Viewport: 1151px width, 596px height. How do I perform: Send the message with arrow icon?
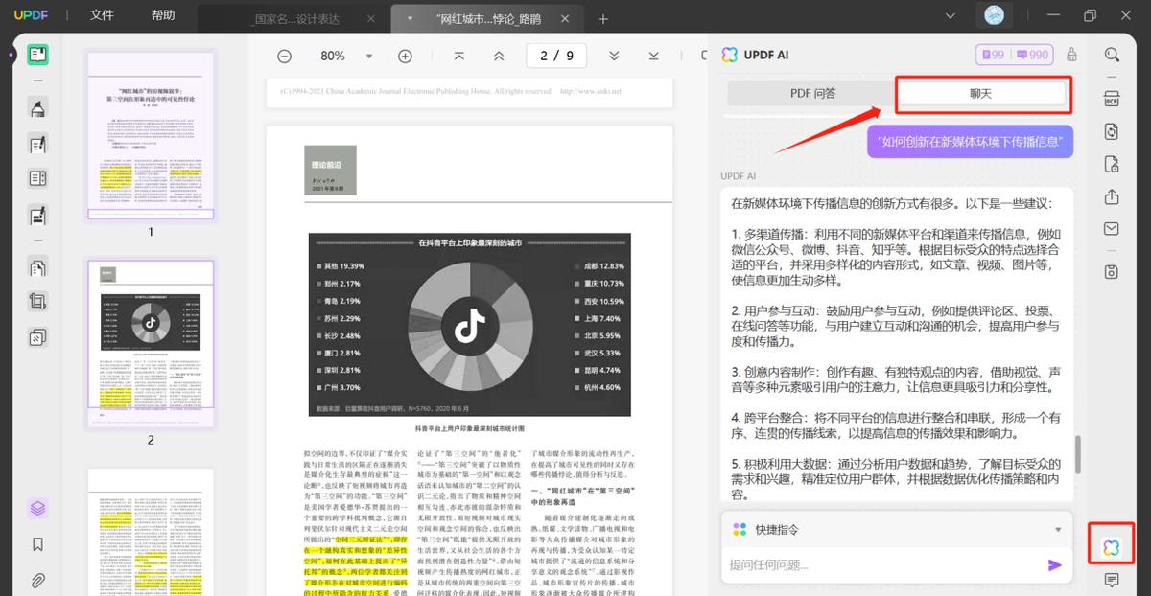click(x=1055, y=565)
